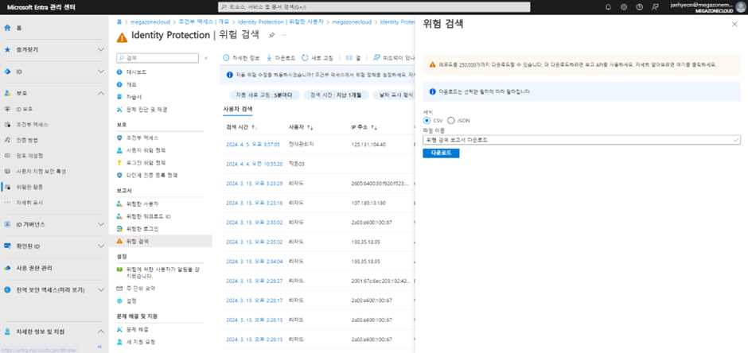
Task: Open 문제 진단 및 해결 menu item
Action: point(147,109)
